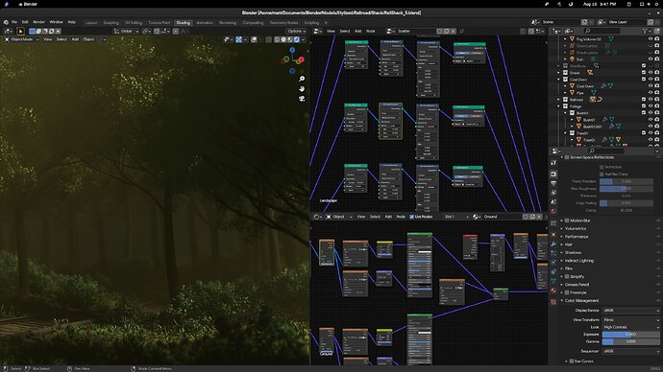Click the pan hand icon in the 3D viewport
This screenshot has width=663, height=372.
click(x=302, y=89)
